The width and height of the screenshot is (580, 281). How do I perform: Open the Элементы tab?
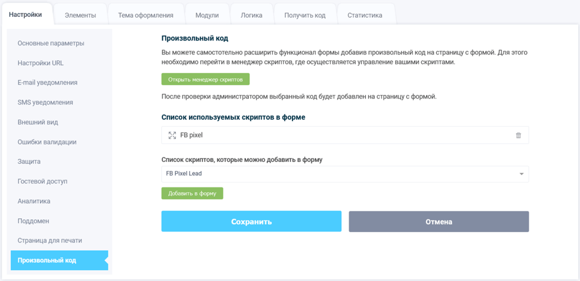[80, 15]
